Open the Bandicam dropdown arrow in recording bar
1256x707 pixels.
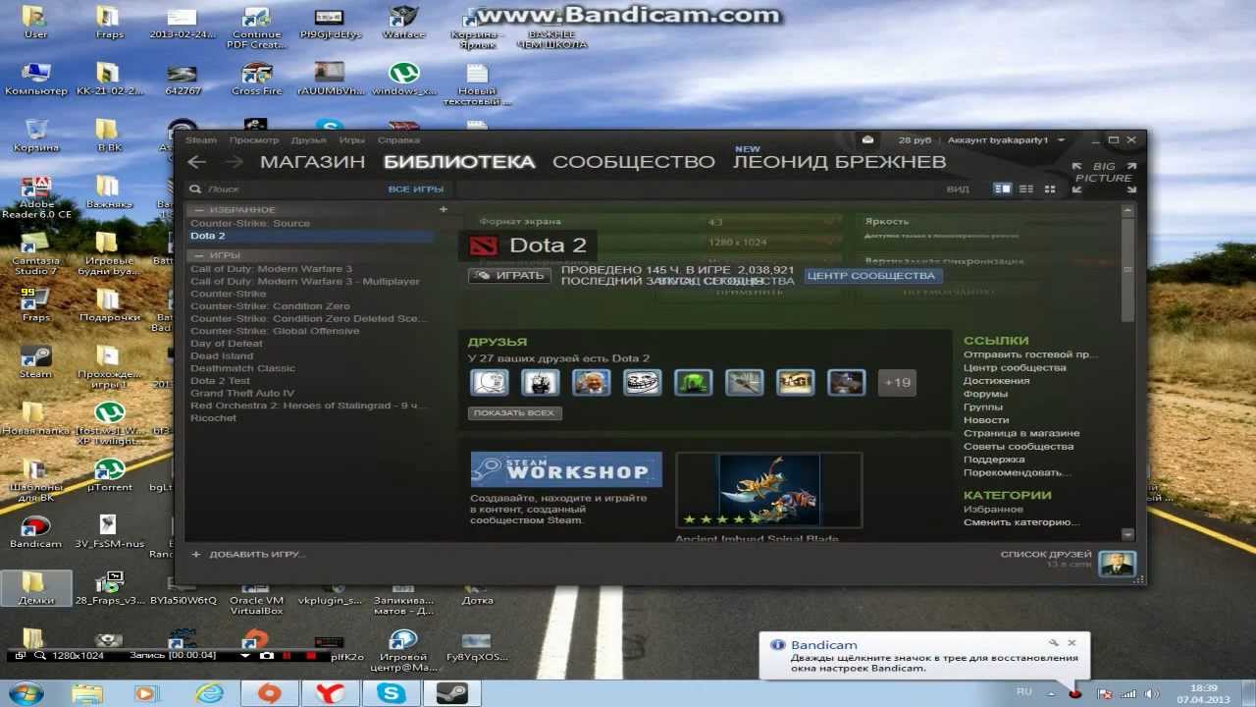pyautogui.click(x=245, y=656)
